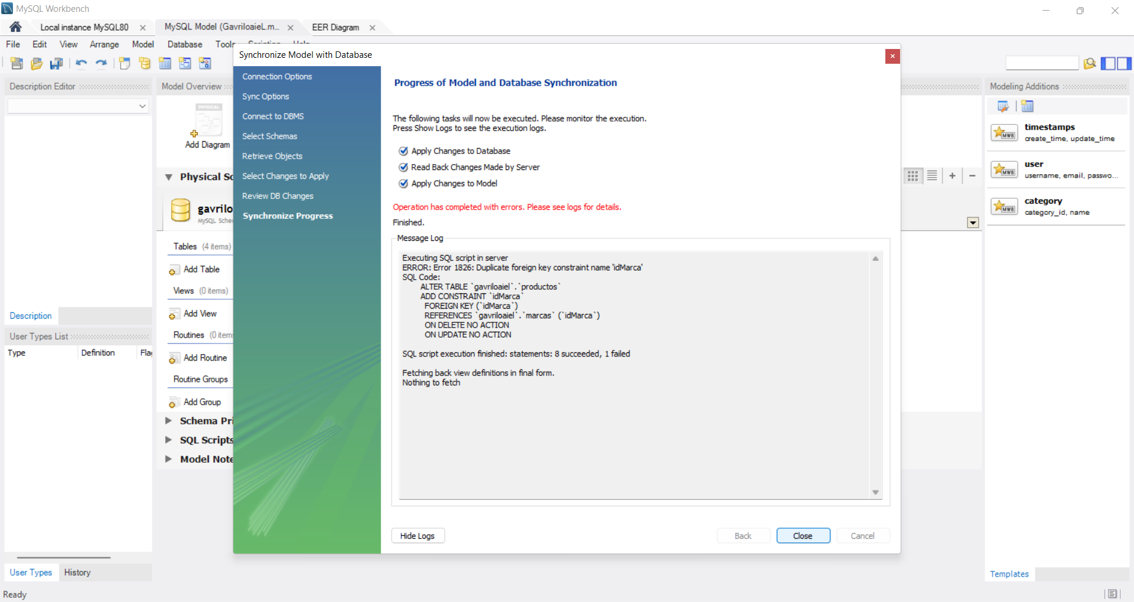
Task: Open the Model menu
Action: coord(143,44)
